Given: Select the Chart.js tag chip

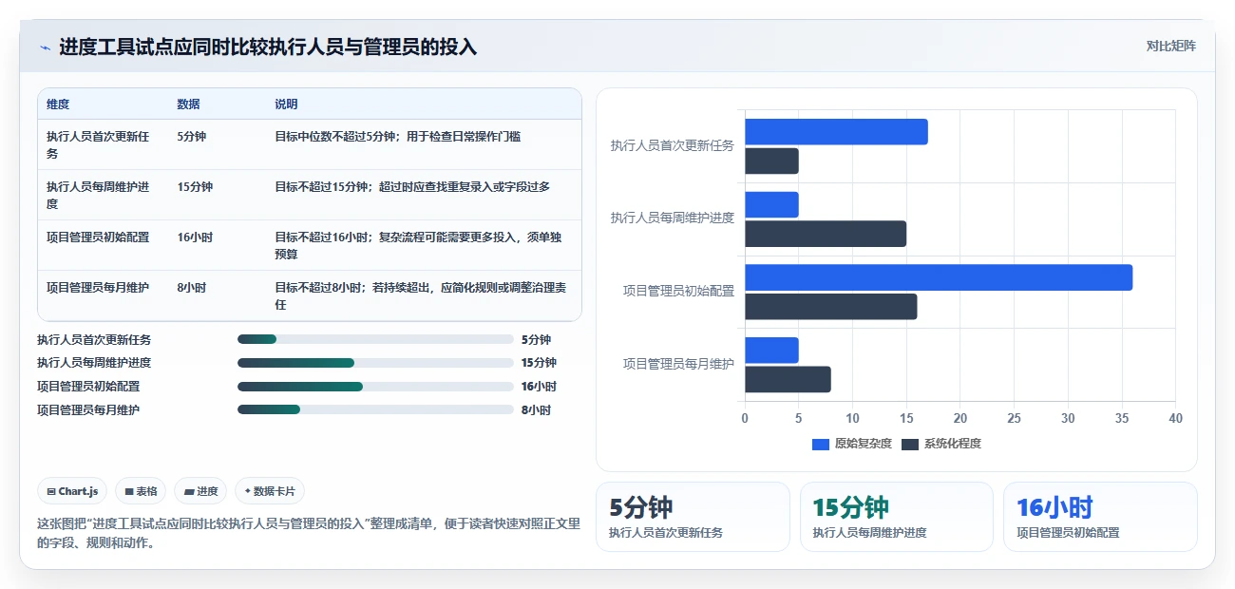Looking at the screenshot, I should coord(72,491).
